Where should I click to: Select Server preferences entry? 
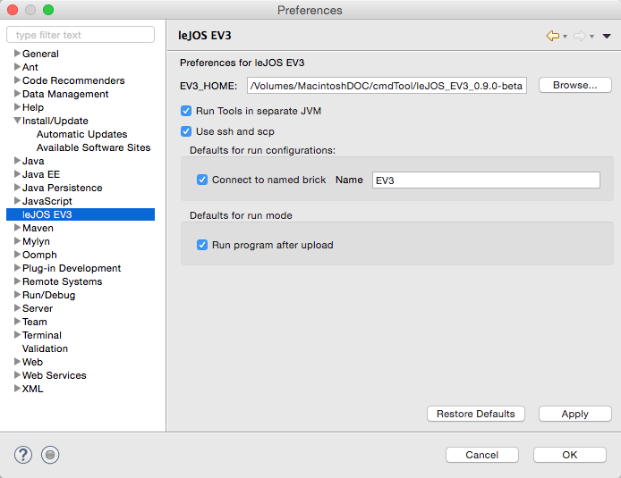click(x=38, y=308)
